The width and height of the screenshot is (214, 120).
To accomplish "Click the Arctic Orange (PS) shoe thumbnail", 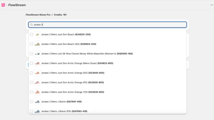I will click(x=37, y=82).
